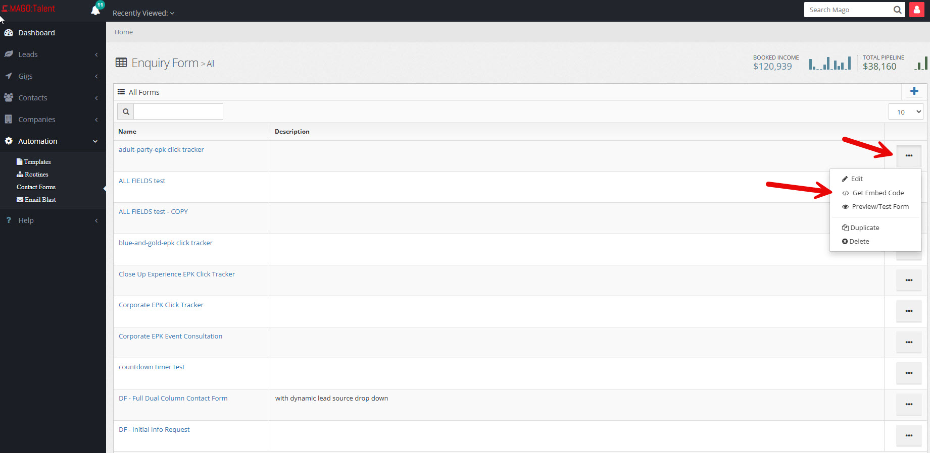
Task: Open the notifications bell icon
Action: pyautogui.click(x=95, y=10)
